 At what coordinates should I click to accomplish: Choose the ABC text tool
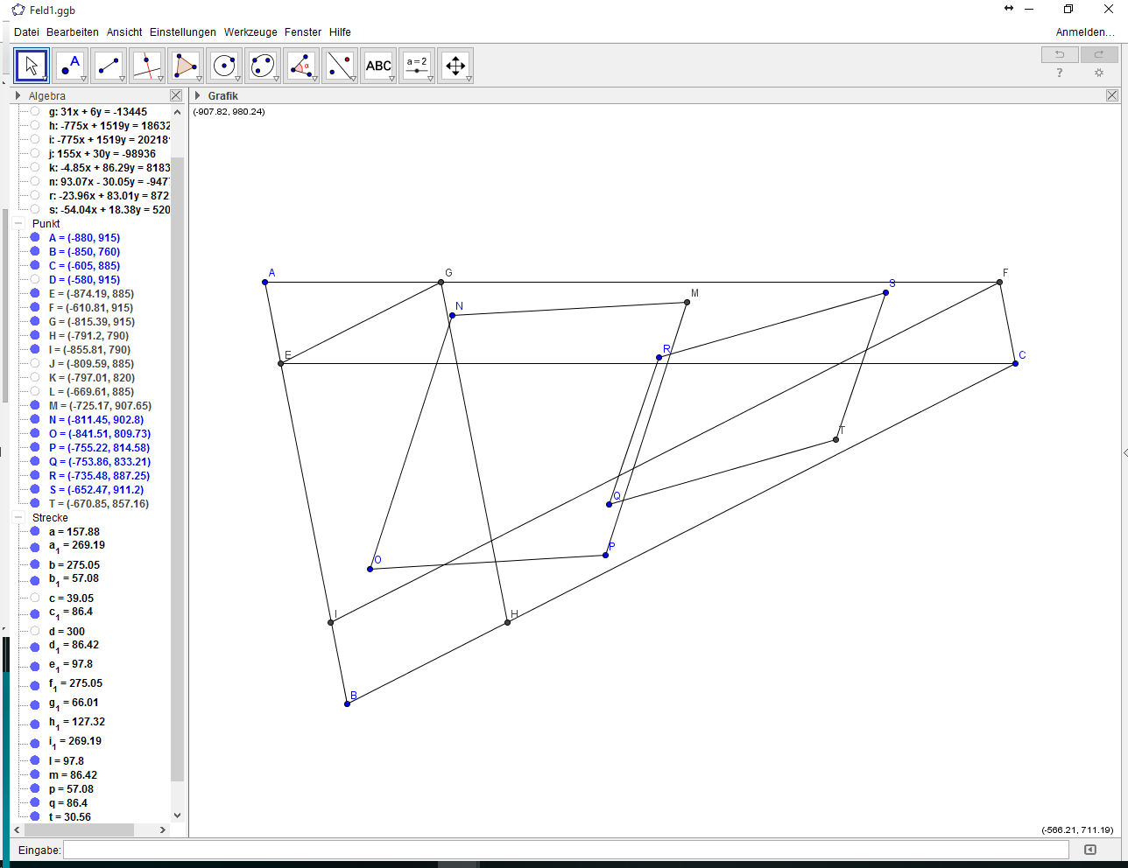pos(378,66)
